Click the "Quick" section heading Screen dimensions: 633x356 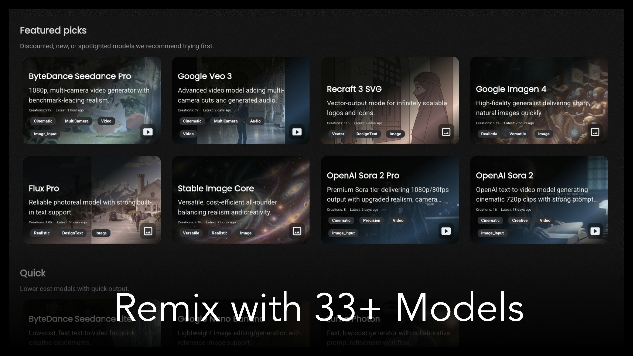pyautogui.click(x=33, y=273)
